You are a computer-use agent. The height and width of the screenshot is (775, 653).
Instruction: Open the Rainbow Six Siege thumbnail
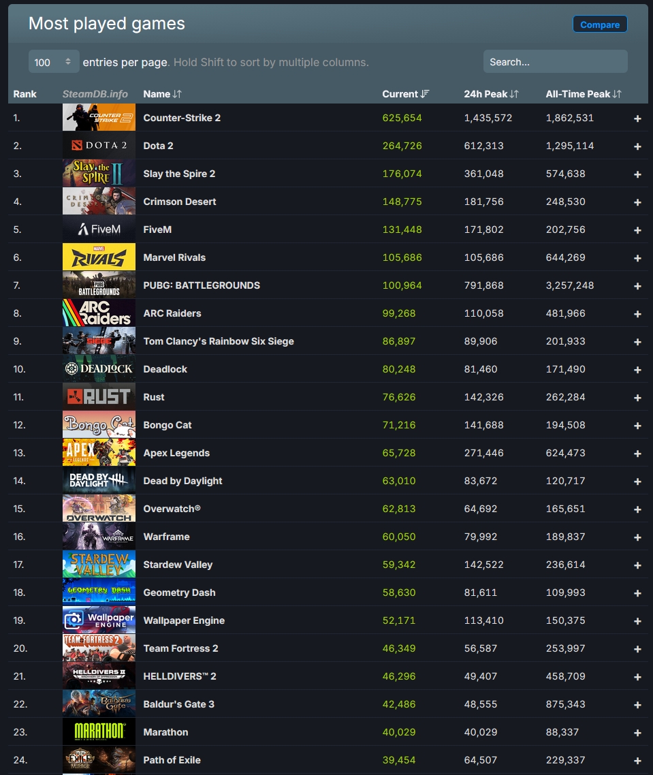click(99, 341)
